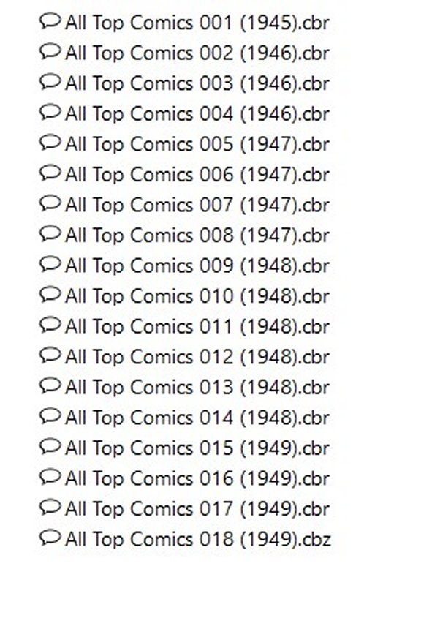Click speech bubble icon beside All Top Comics 001
This screenshot has width=421, height=618.
(x=50, y=21)
